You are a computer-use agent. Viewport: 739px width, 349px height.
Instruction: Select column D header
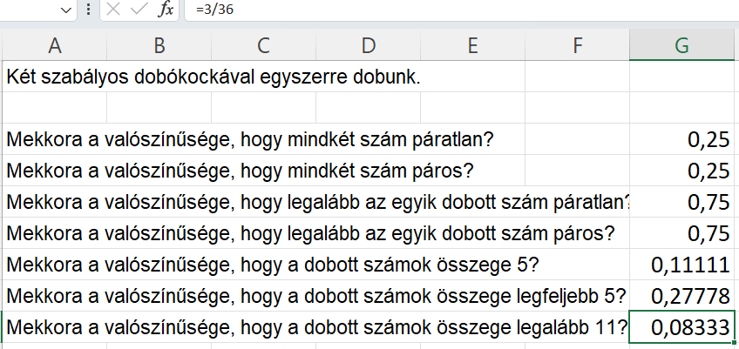[368, 45]
